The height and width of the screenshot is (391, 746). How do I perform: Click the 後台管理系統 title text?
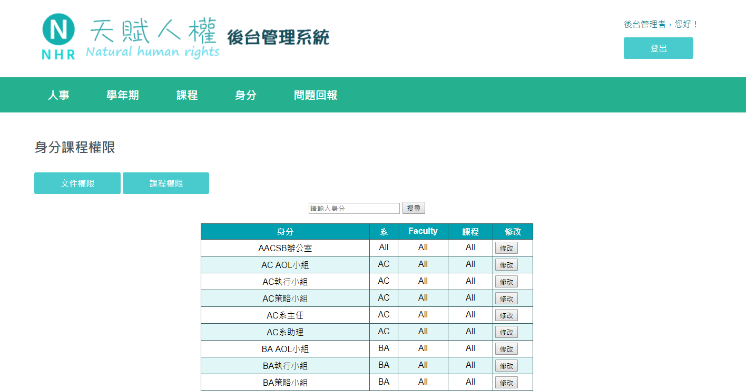pyautogui.click(x=278, y=37)
